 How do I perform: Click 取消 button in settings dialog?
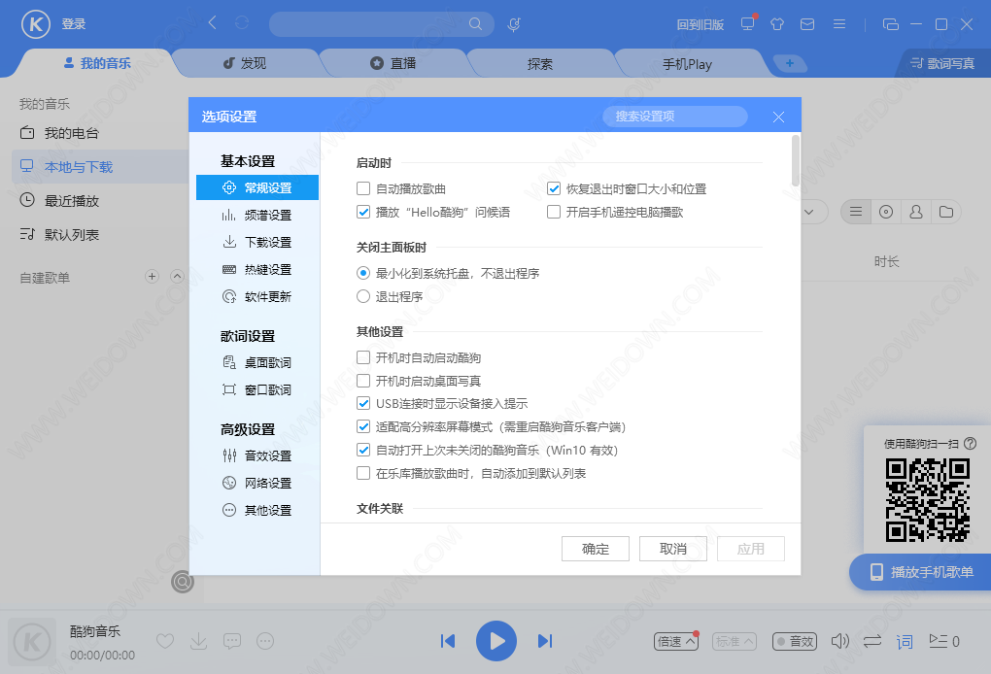click(x=673, y=549)
